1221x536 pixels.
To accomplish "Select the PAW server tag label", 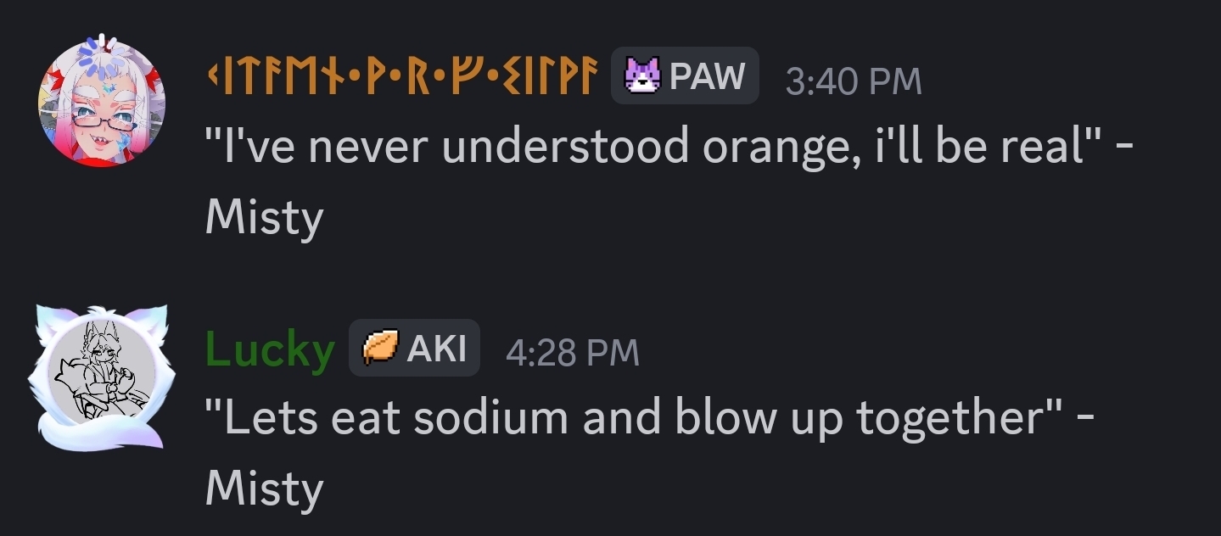I will point(707,77).
